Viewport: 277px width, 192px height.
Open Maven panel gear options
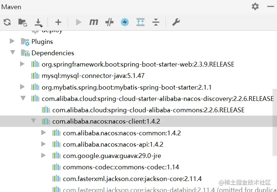point(255,7)
